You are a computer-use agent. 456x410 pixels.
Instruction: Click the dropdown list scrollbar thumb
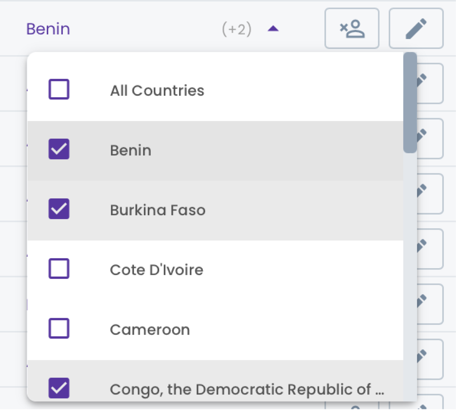tap(410, 102)
